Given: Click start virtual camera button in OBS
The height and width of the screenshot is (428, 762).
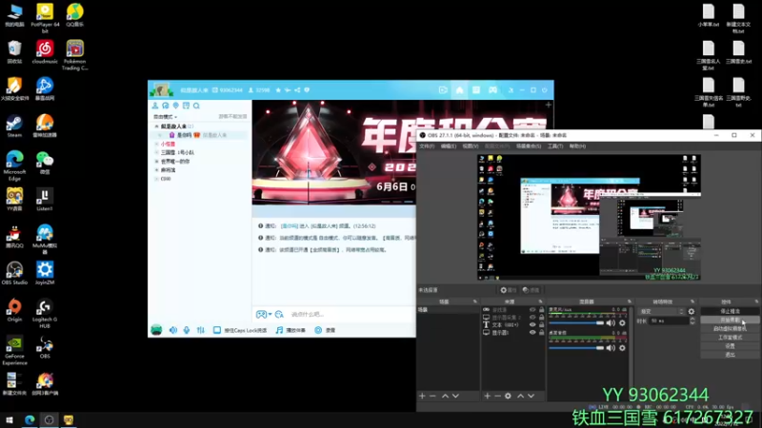Looking at the screenshot, I should 730,329.
